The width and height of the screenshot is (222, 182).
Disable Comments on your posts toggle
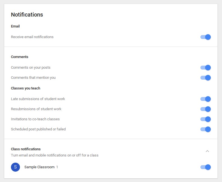pos(205,68)
